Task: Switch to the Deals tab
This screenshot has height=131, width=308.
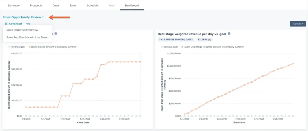Action: [56, 5]
